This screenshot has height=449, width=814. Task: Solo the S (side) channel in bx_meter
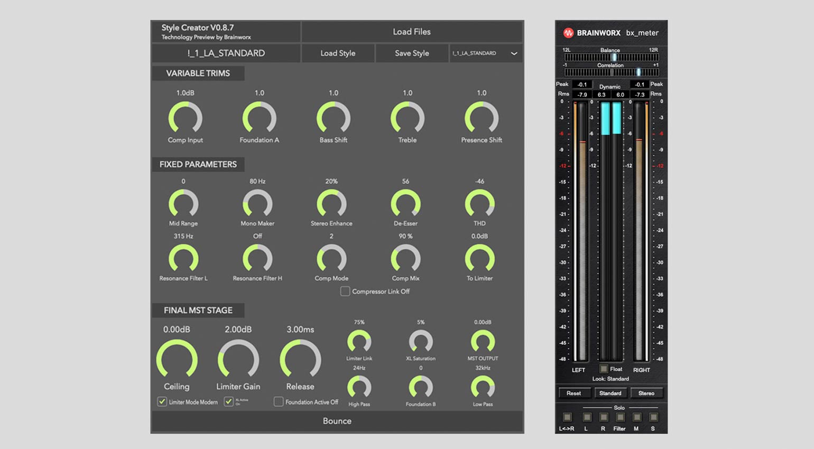(653, 417)
